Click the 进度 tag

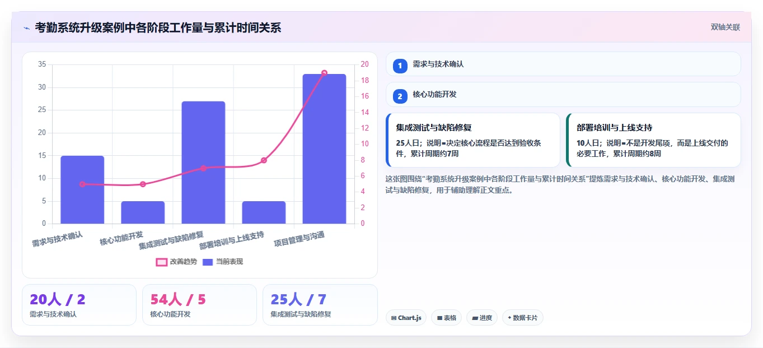(481, 318)
